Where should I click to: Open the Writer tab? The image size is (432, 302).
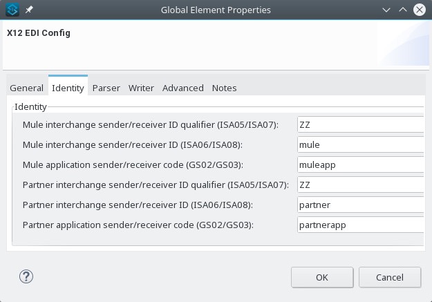[141, 88]
